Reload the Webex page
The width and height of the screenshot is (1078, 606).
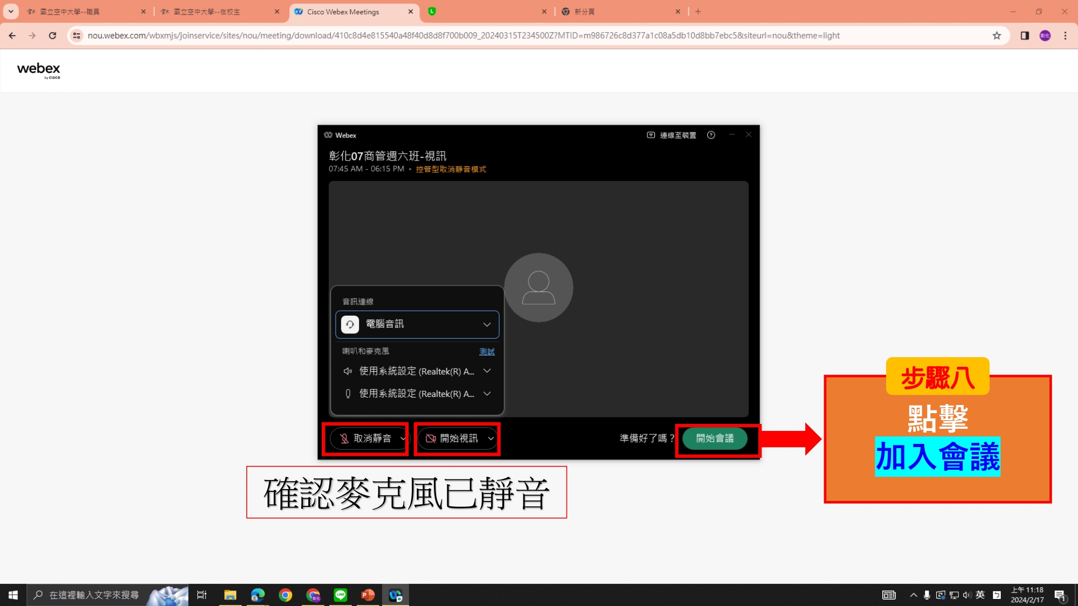coord(52,36)
